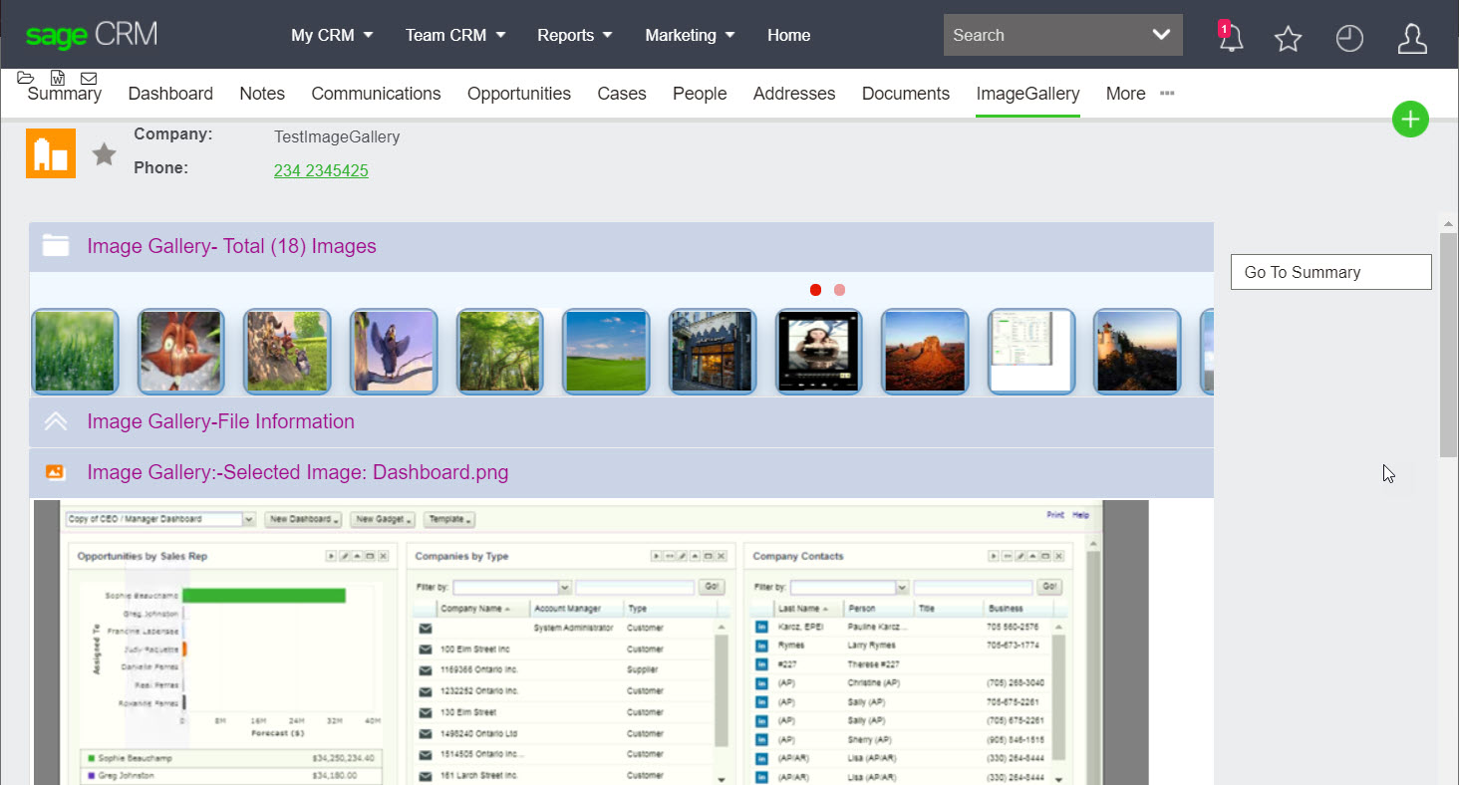Click the orange company building icon

coord(51,153)
